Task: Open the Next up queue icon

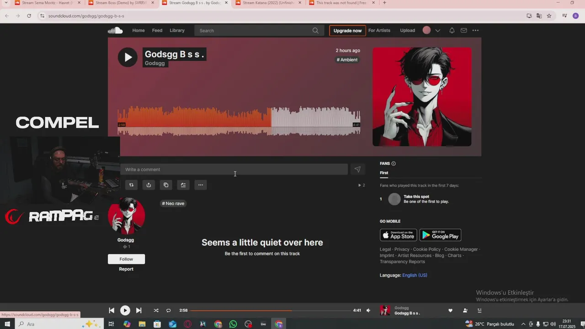Action: tap(479, 310)
